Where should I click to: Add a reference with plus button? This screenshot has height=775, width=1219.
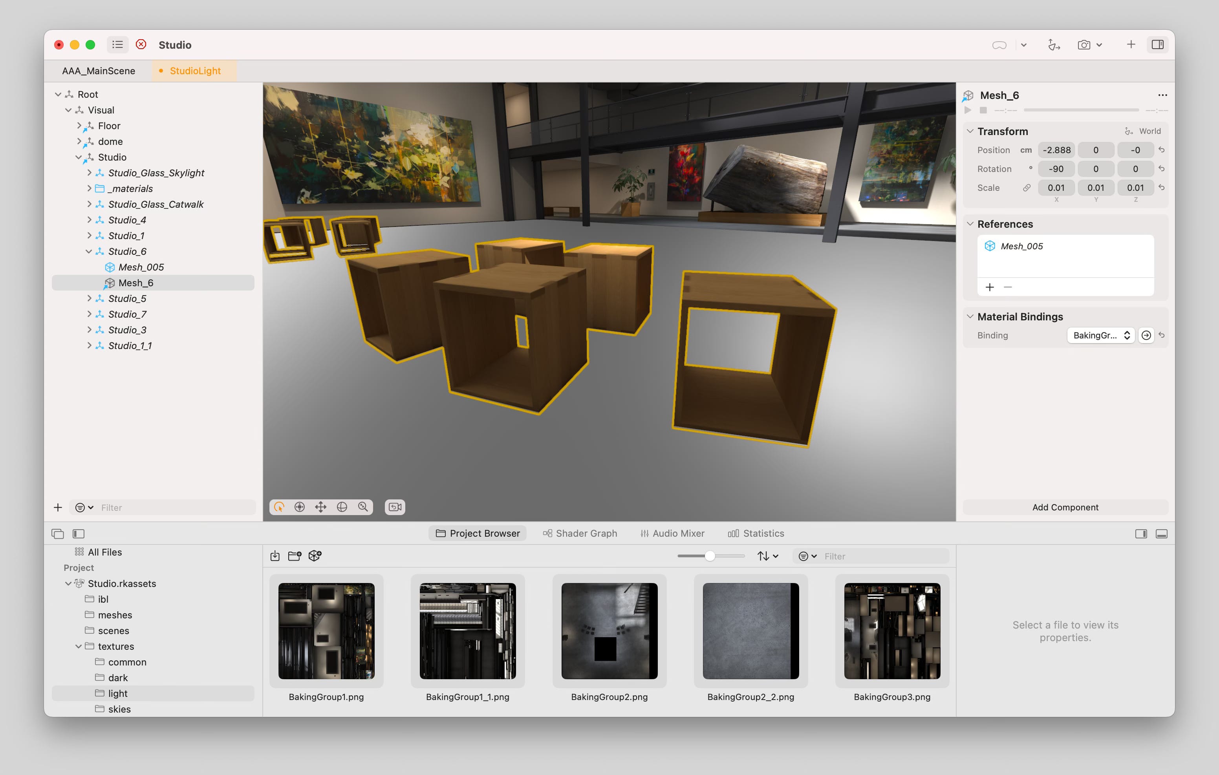pos(990,287)
